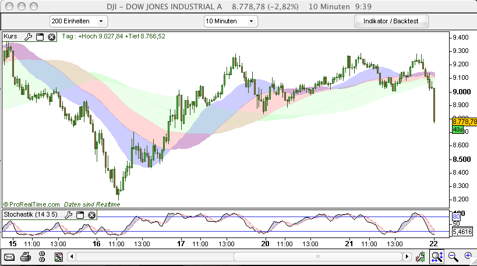The height and width of the screenshot is (266, 477).
Task: Click date 20 on time axis
Action: (x=265, y=244)
